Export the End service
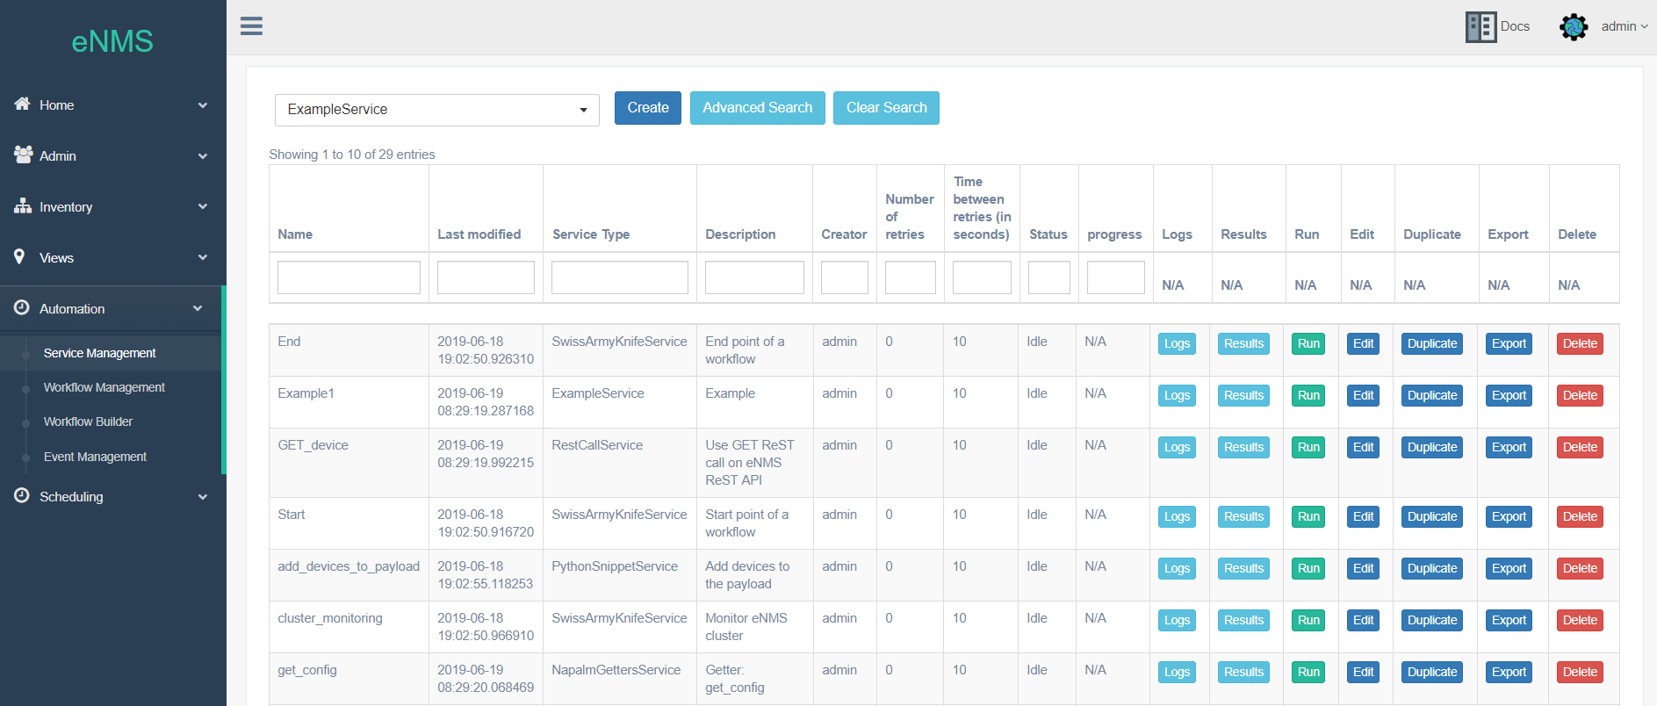The image size is (1657, 706). point(1509,344)
